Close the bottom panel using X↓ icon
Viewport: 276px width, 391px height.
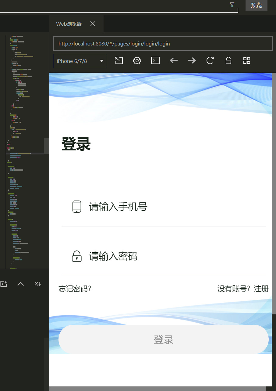point(37,284)
